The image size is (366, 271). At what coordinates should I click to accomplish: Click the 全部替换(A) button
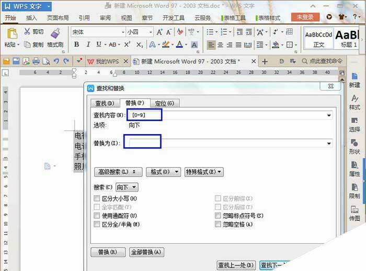pos(146,252)
